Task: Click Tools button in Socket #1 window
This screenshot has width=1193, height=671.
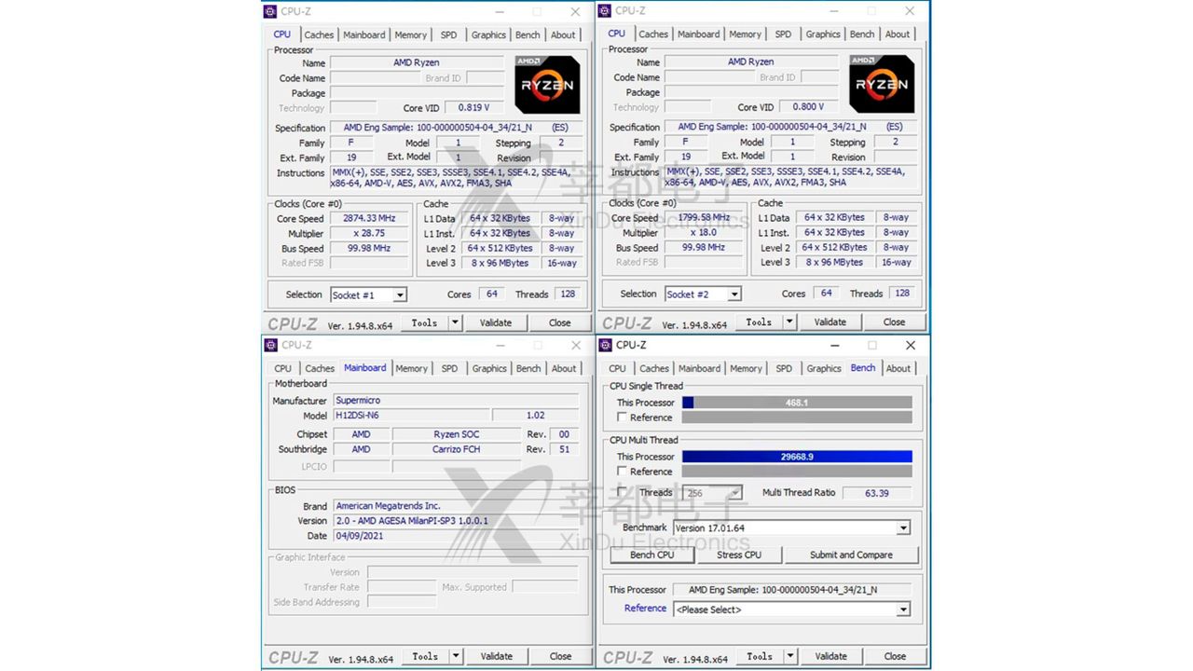Action: (424, 322)
